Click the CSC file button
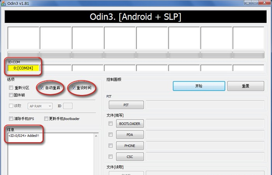Screen dimensions: 272x175 (x=130, y=157)
